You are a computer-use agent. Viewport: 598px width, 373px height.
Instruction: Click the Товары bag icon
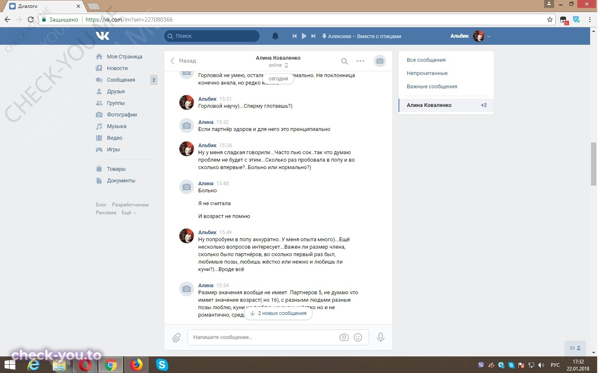coord(99,169)
